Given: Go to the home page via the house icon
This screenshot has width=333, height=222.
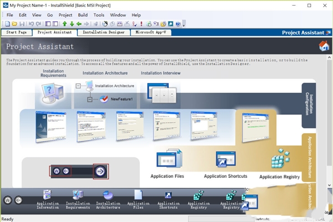Looking at the screenshot, I should pyautogui.click(x=324, y=46).
